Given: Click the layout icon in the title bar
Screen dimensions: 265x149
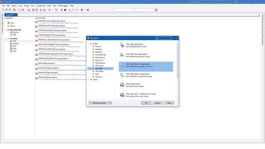Looking at the screenshot, I should tap(236, 2).
